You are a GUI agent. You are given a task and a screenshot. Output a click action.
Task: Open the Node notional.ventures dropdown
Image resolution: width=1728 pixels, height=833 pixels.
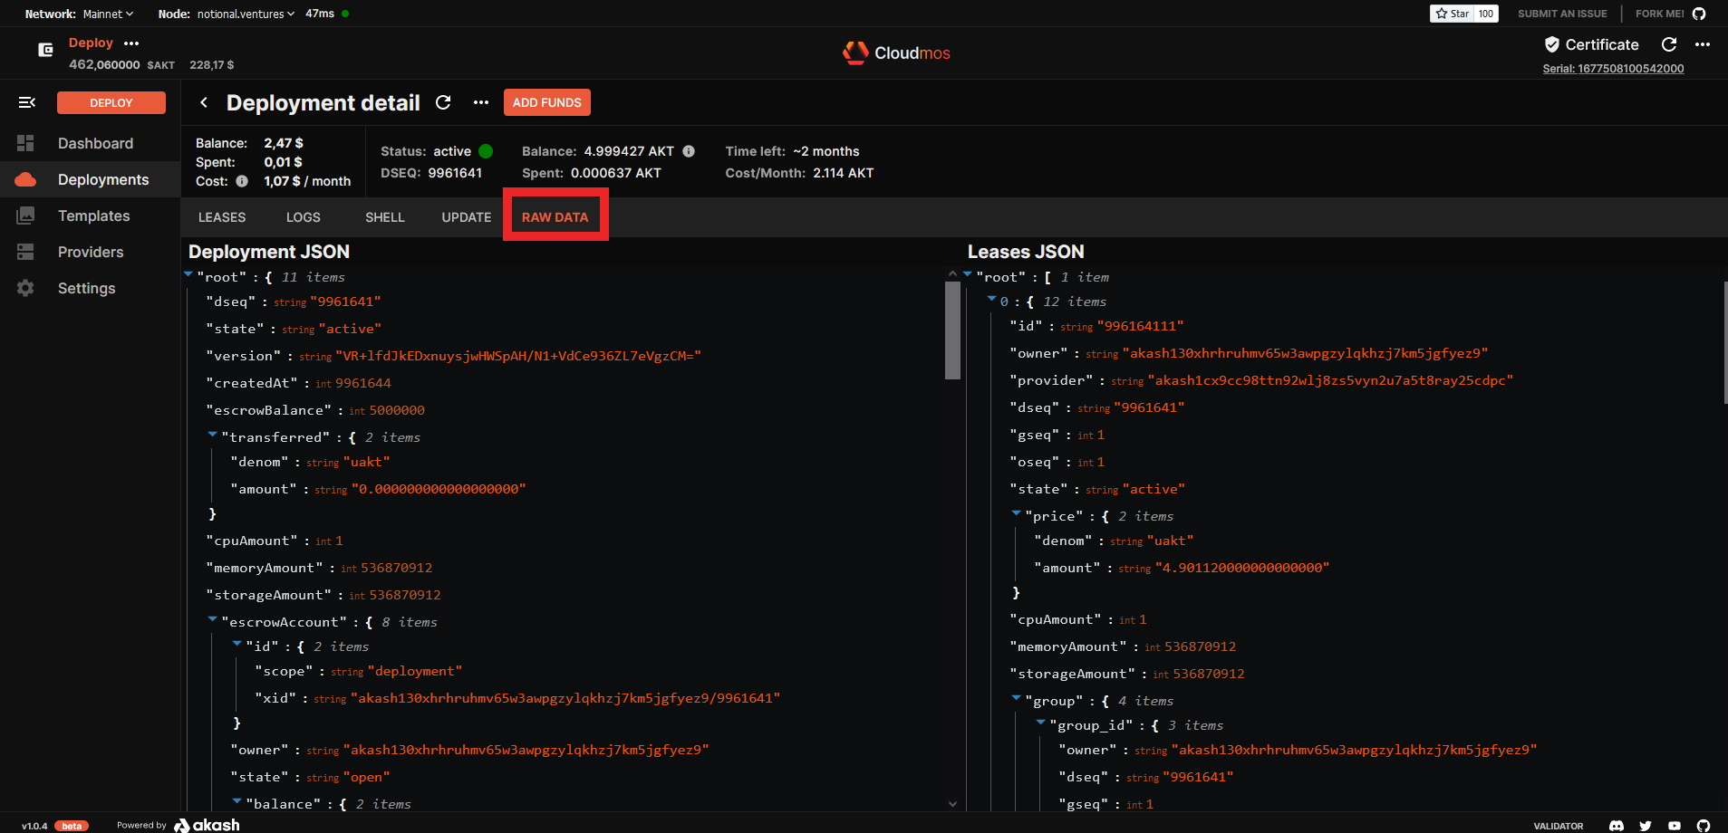coord(246,14)
